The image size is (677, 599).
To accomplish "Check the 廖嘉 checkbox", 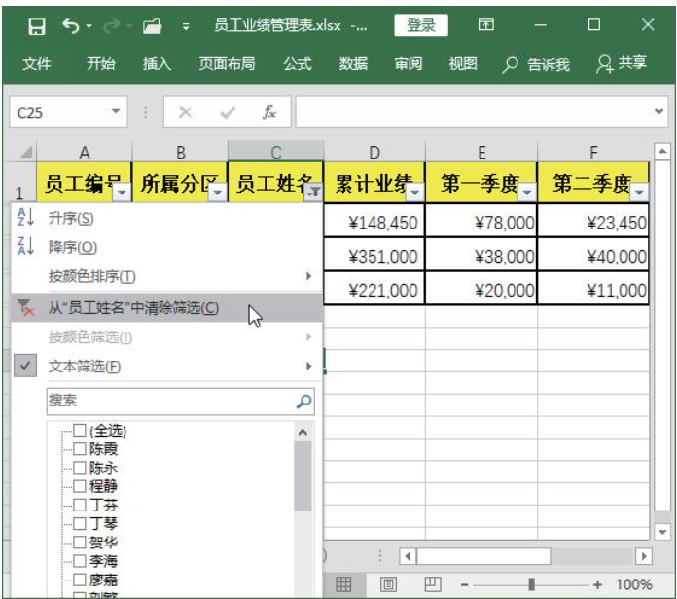I will (x=79, y=580).
